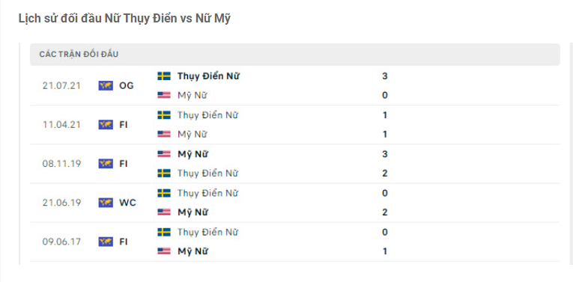Open Thụy Điển Nữ in 21.06.19 match
The image size is (573, 282).
pyautogui.click(x=207, y=193)
